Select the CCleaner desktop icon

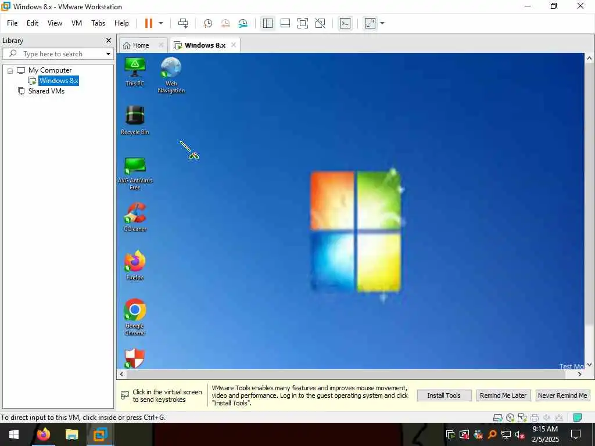[135, 217]
